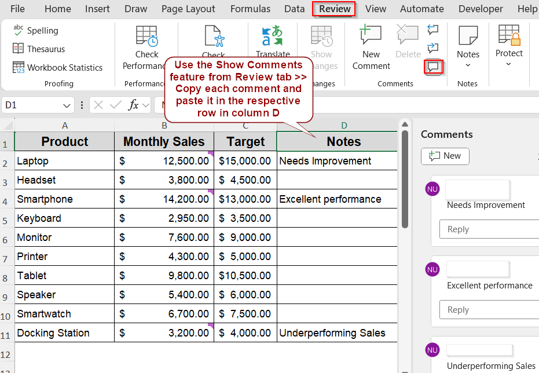Toggle the Show Comments button
The width and height of the screenshot is (539, 373).
(x=433, y=67)
